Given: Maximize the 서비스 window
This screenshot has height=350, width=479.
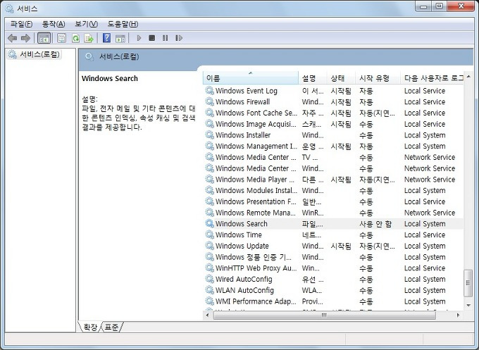Looking at the screenshot, I should point(439,6).
